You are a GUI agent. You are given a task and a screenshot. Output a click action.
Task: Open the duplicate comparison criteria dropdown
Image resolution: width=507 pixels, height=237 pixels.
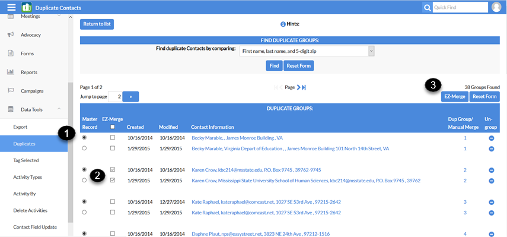307,51
